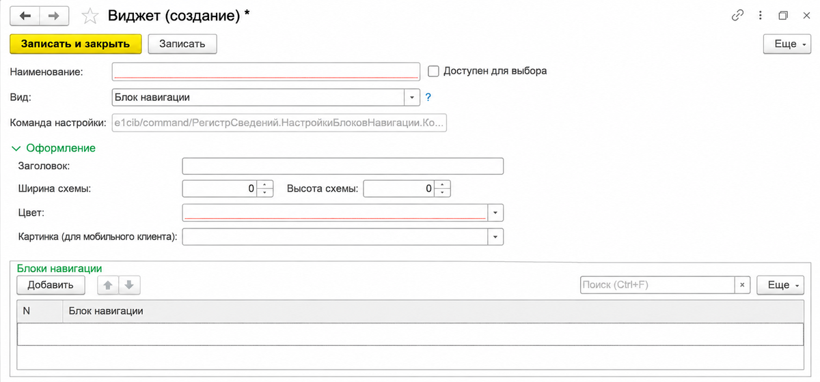
Task: Decrease Высота схемы value
Action: coord(443,193)
